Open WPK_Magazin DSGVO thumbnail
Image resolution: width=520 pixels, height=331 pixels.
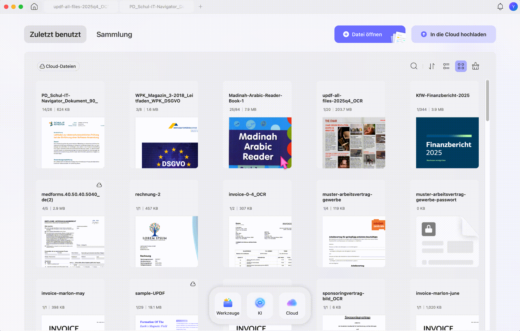(167, 143)
